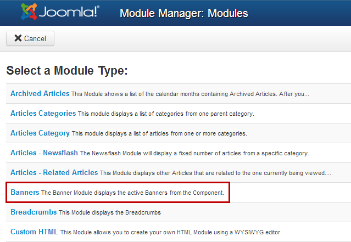The height and width of the screenshot is (242, 351).
Task: Click the Joomla colorful logo icon
Action: pos(29,12)
